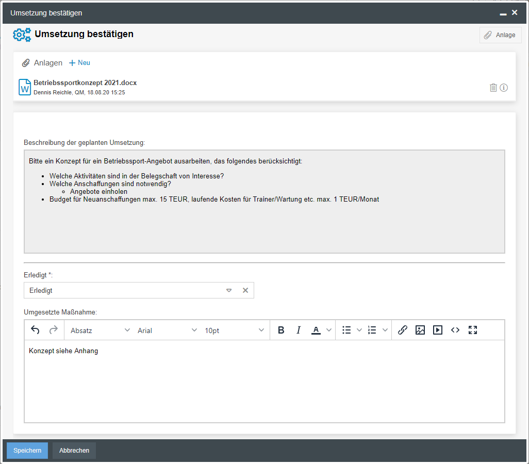This screenshot has width=529, height=464.
Task: Delete the Betriebssportkonzept attachment via trash icon
Action: pyautogui.click(x=493, y=88)
